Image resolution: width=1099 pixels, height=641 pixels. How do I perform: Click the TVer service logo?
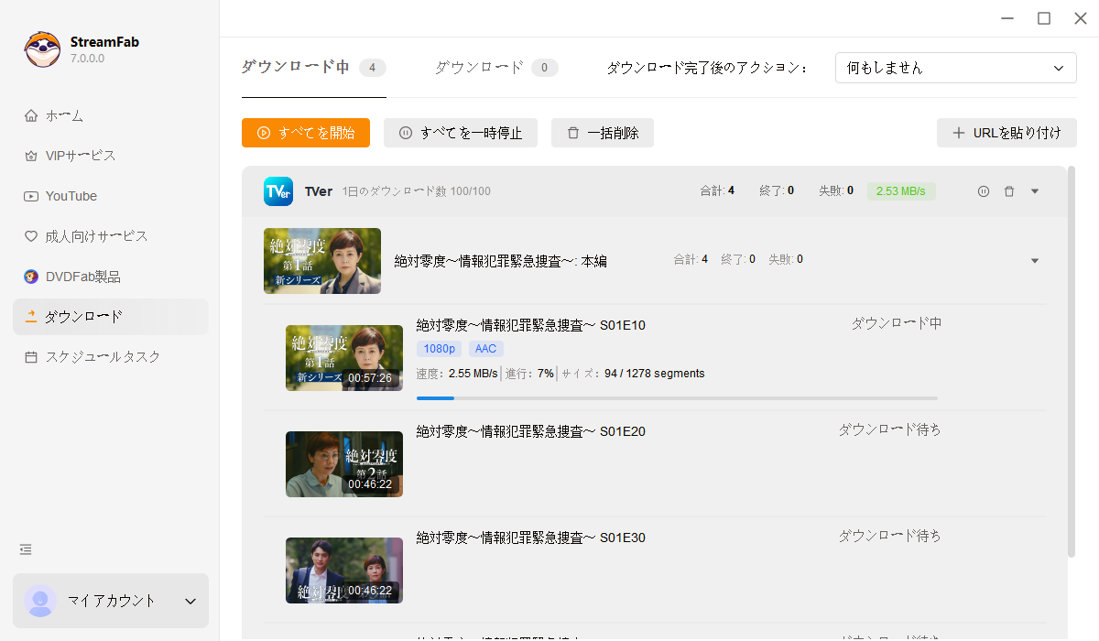click(277, 190)
